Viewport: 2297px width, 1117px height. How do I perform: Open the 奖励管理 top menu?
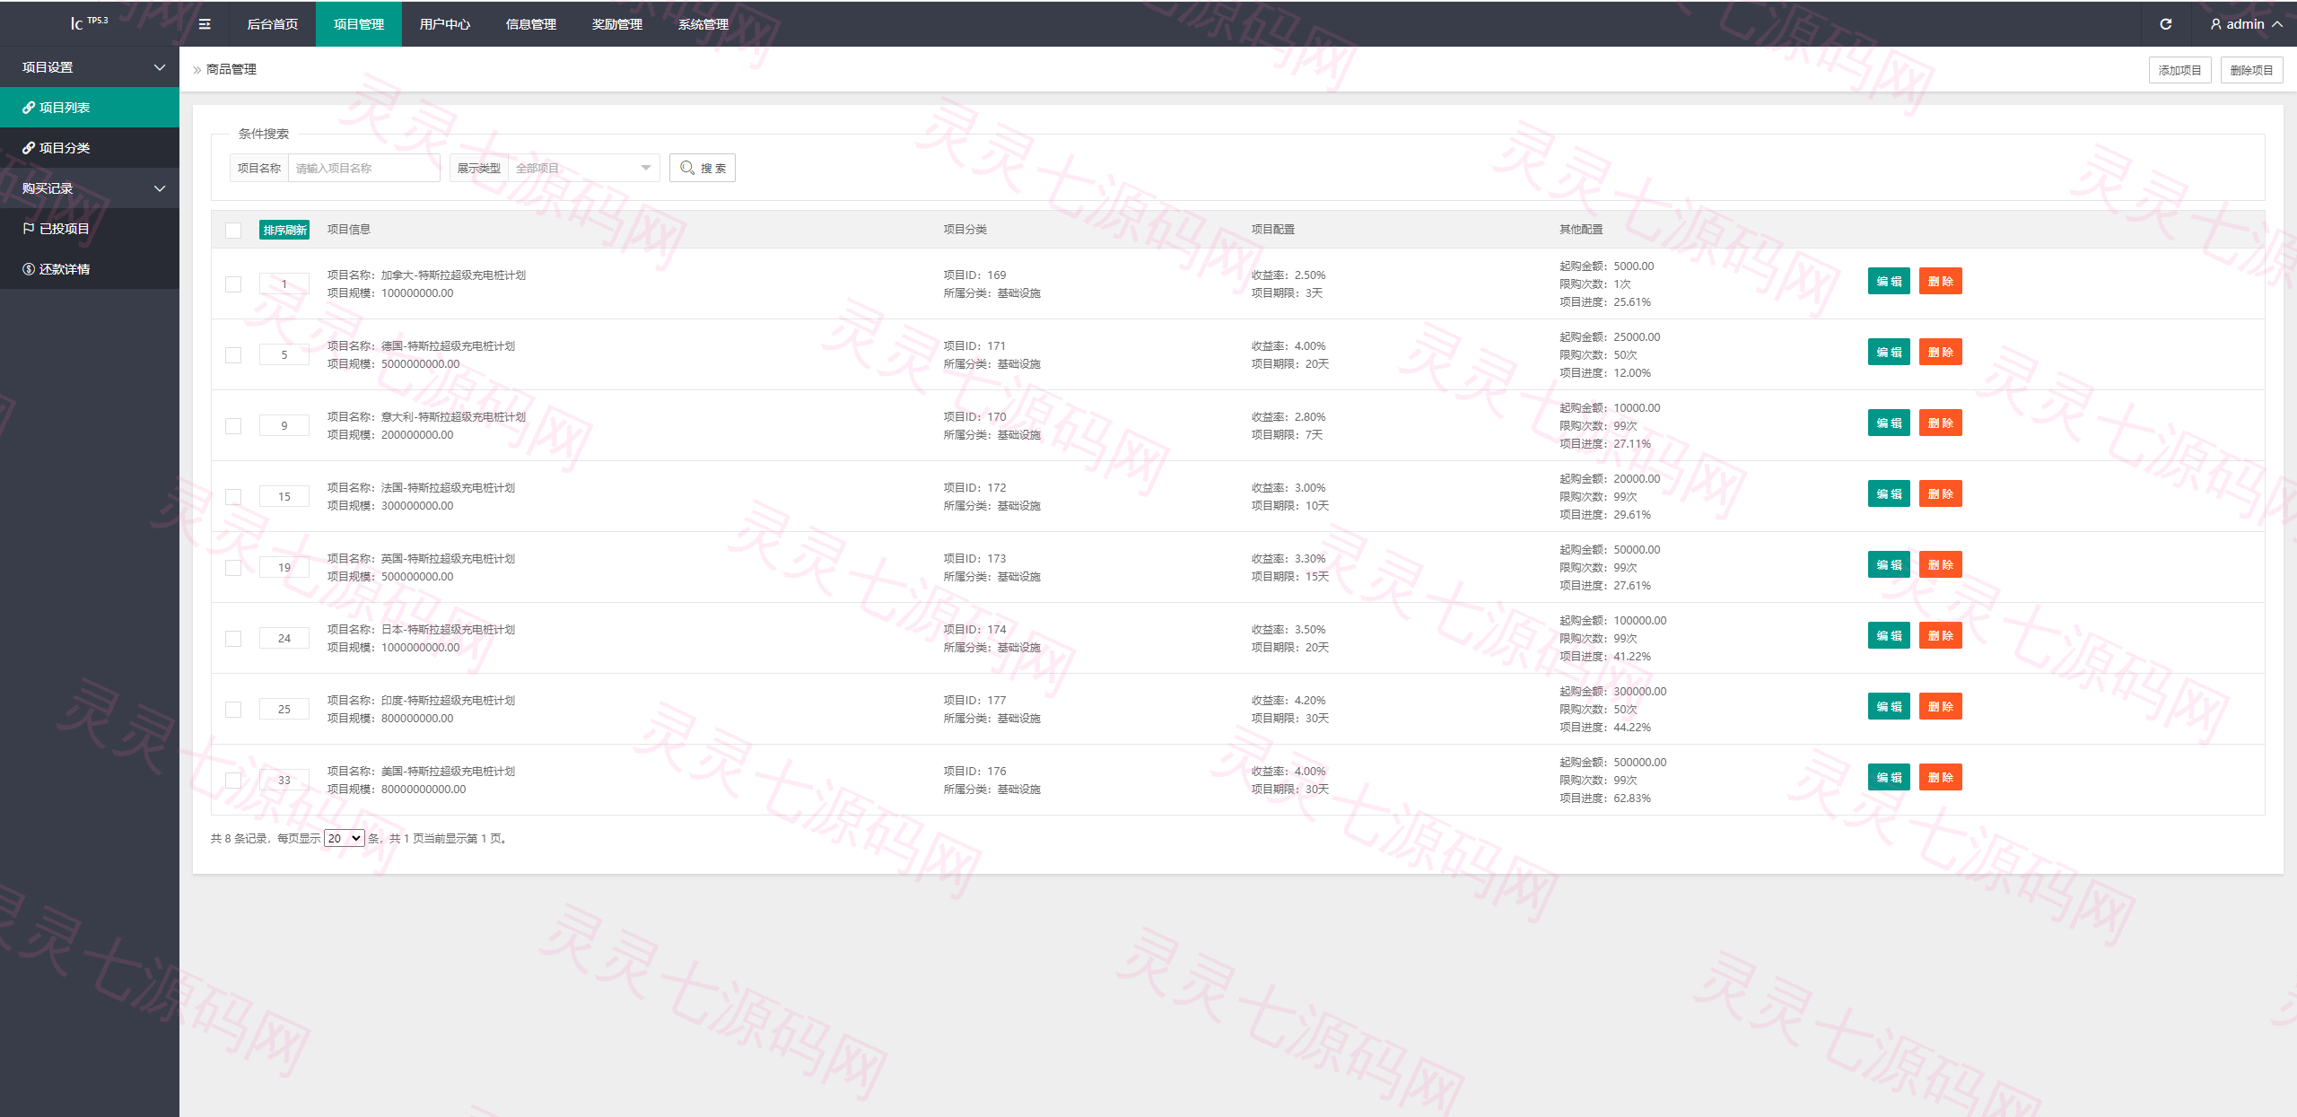617,24
